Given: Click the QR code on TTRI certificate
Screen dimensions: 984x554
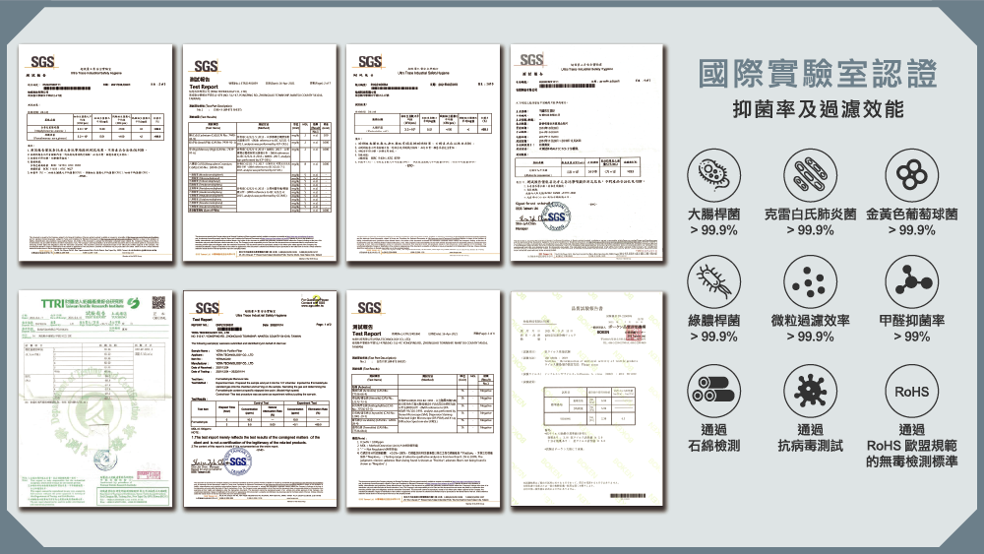Looking at the screenshot, I should [x=158, y=302].
